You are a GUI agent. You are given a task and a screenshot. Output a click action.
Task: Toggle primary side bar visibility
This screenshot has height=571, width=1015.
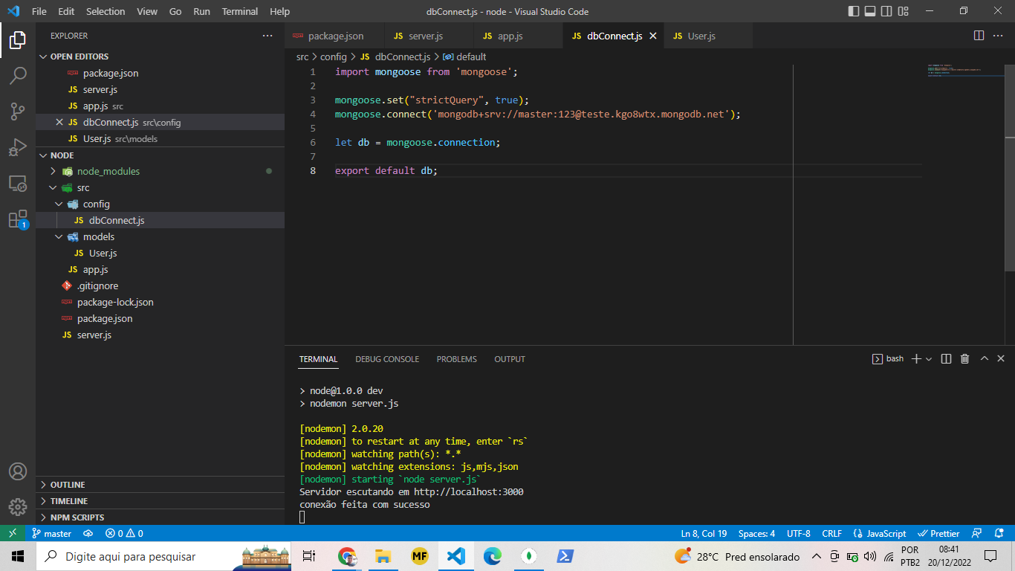pyautogui.click(x=853, y=11)
